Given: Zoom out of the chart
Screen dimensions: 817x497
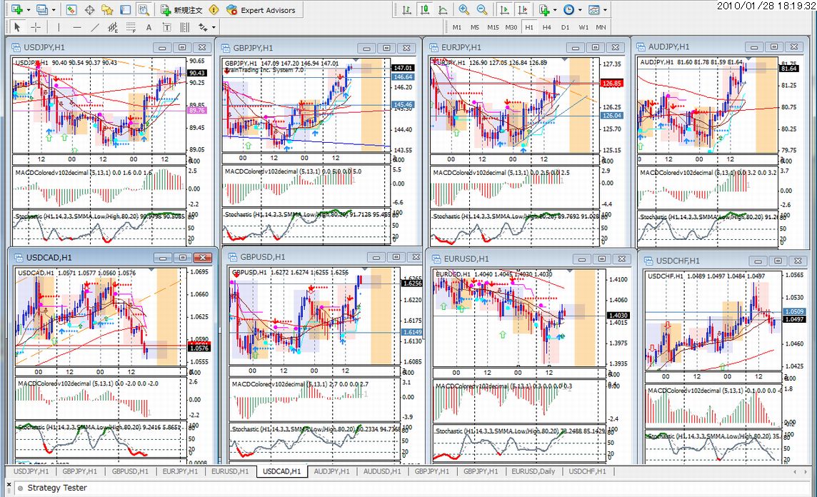Looking at the screenshot, I should [482, 9].
